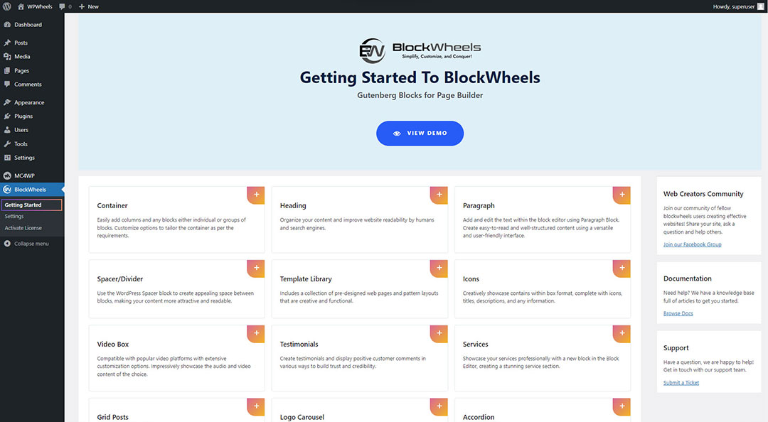
Task: Open the Join our Facebook Group link
Action: [692, 244]
